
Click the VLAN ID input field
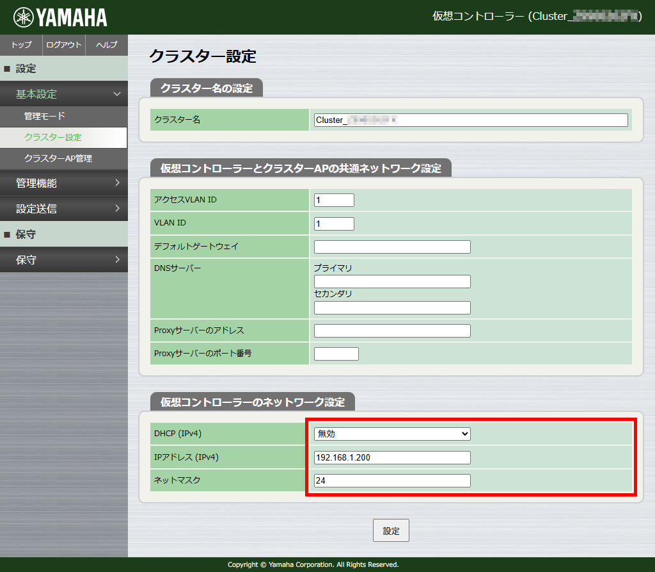(334, 224)
